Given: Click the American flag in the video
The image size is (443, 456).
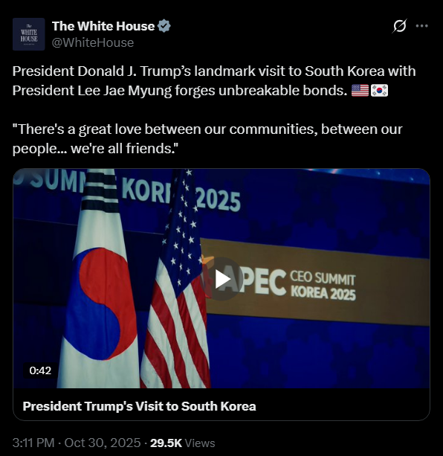Looking at the screenshot, I should (x=175, y=279).
